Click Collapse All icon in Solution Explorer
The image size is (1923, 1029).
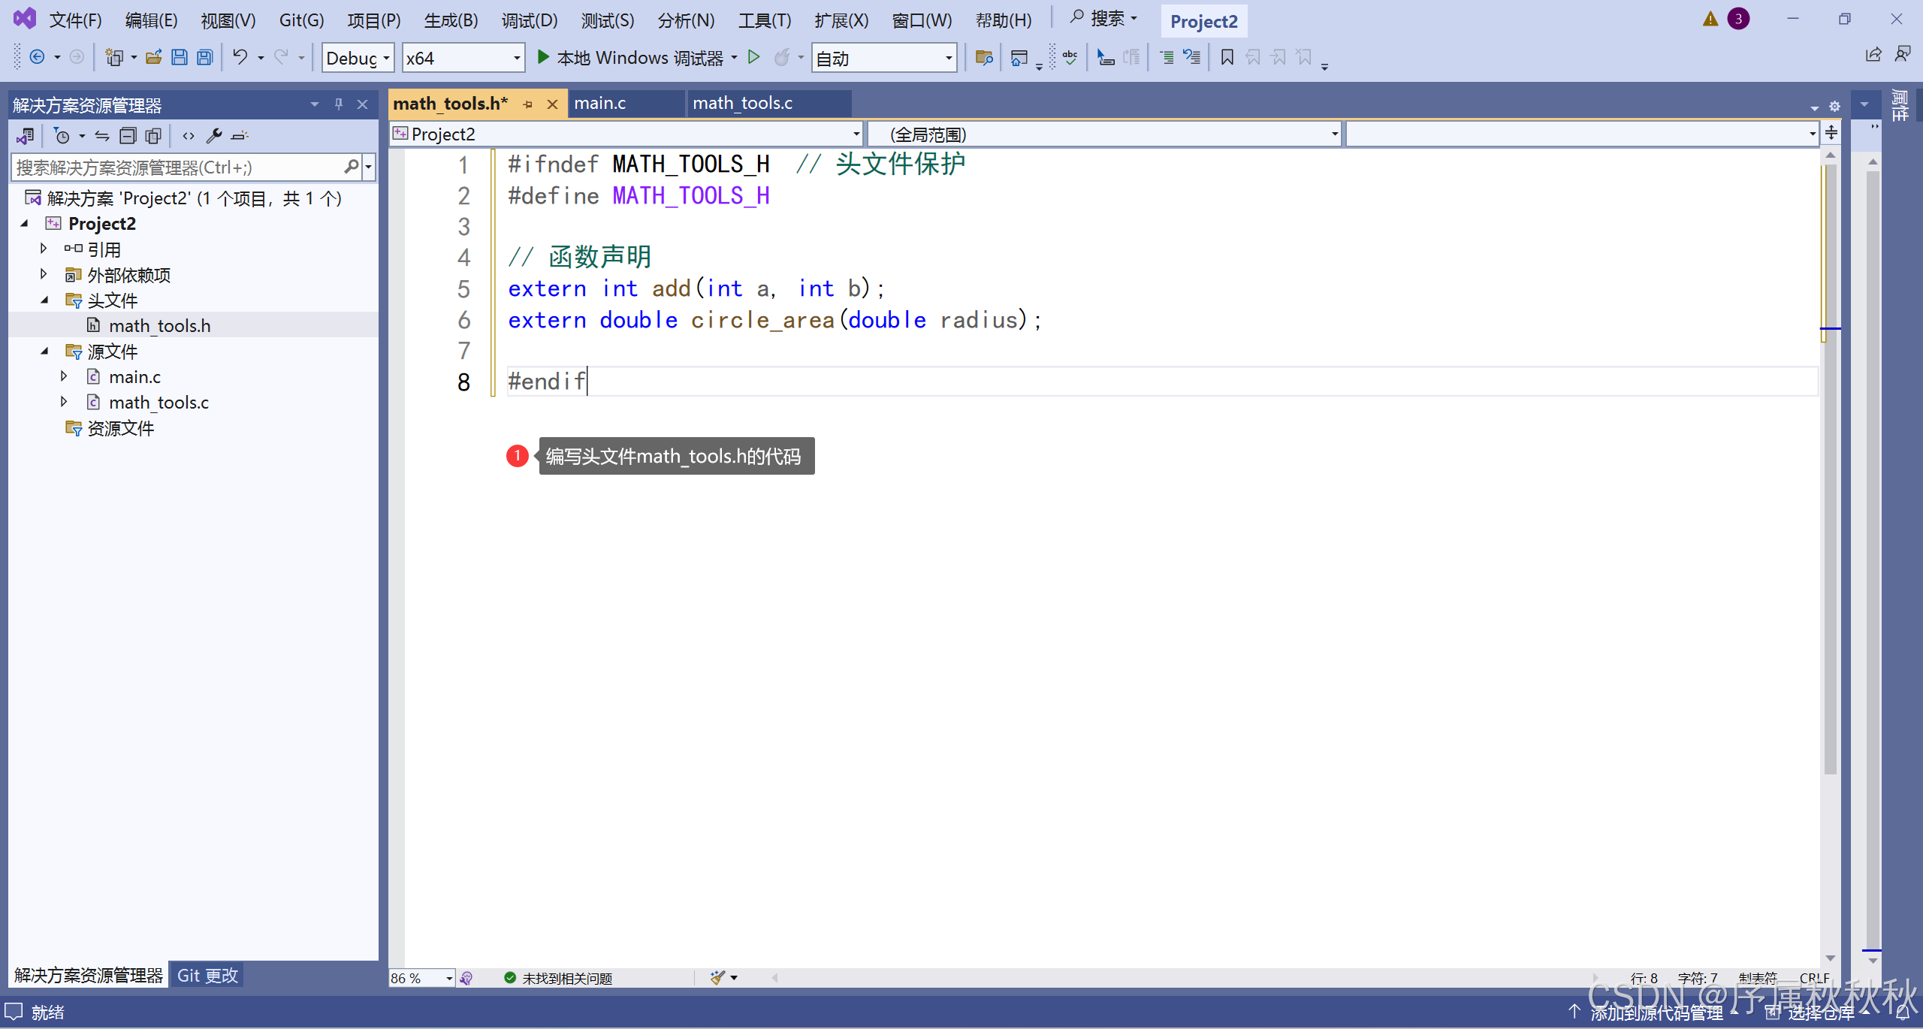(x=128, y=136)
